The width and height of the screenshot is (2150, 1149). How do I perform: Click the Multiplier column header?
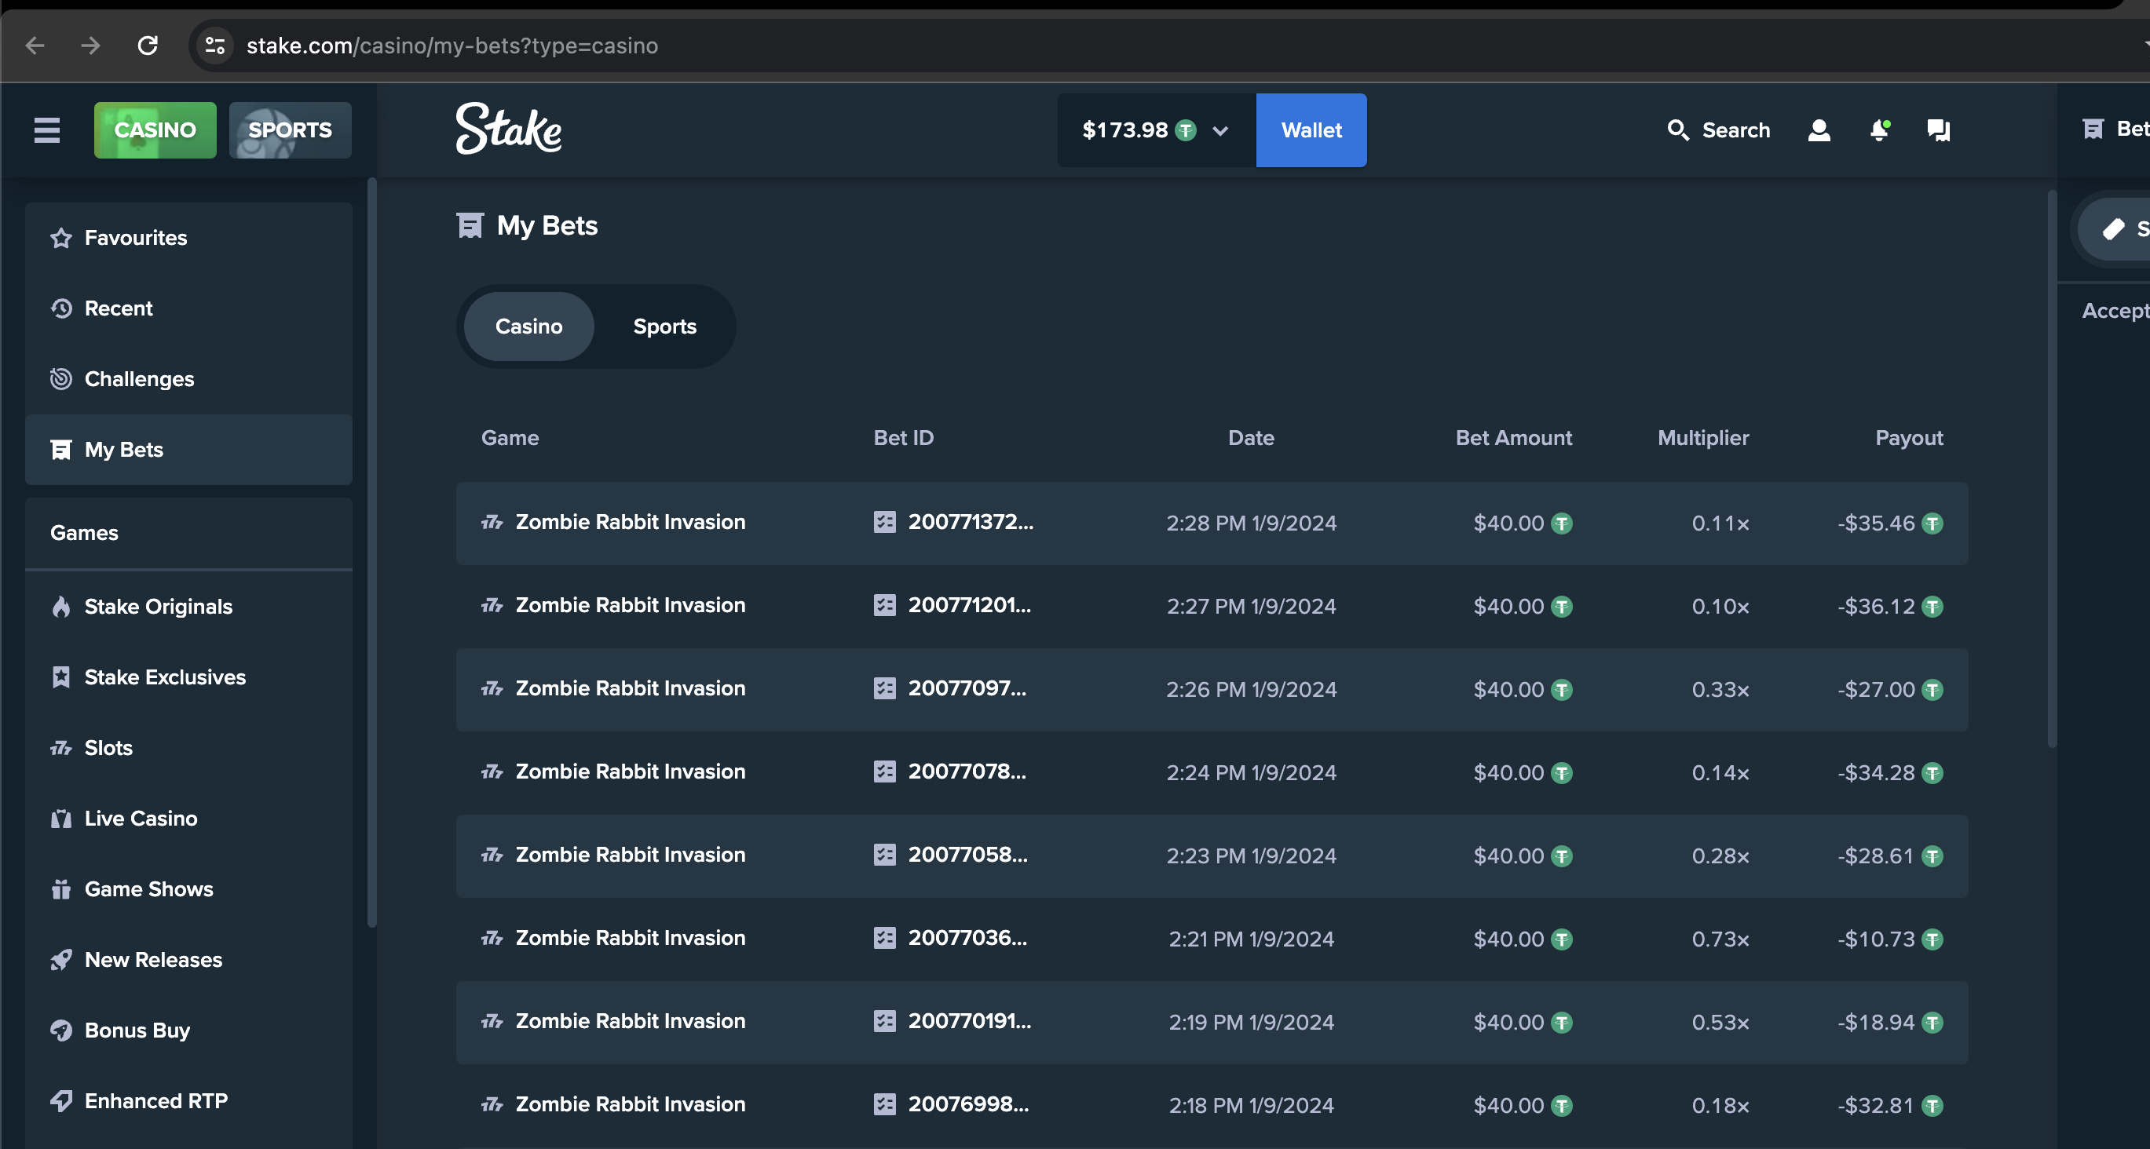1703,438
